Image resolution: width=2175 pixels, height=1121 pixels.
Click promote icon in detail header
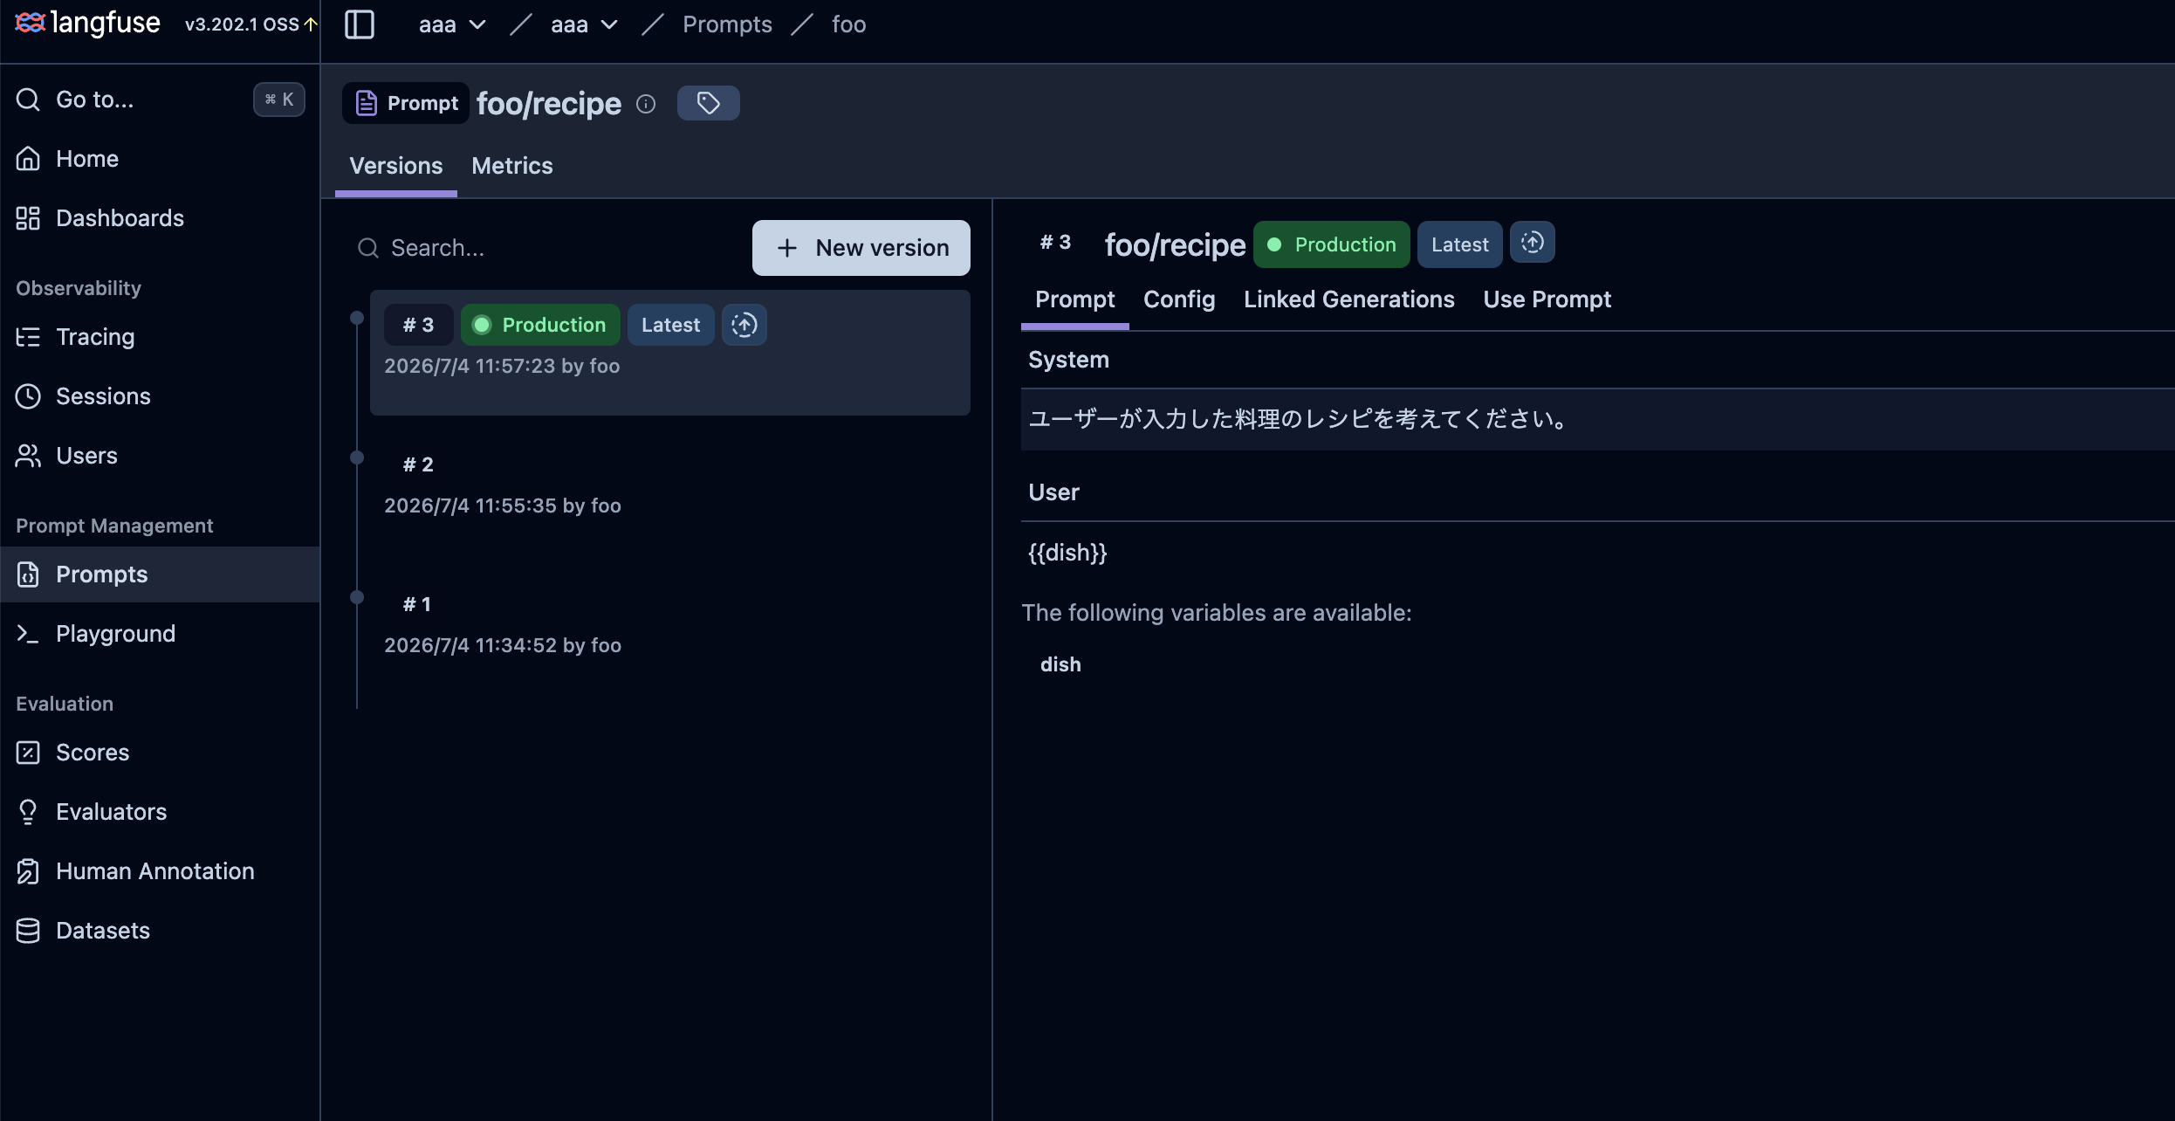tap(1533, 243)
